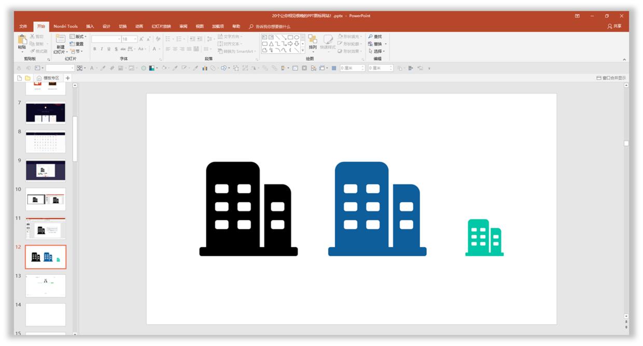This screenshot has height=346, width=643.
Task: Toggle Underline text formatting
Action: click(108, 49)
